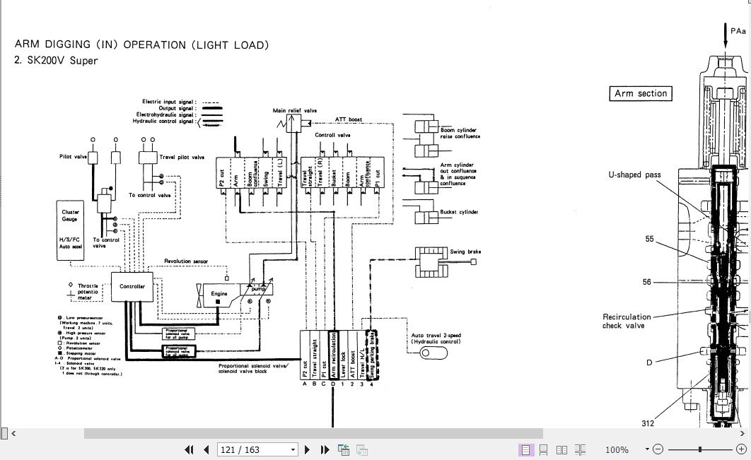
Task: Click the 'ATT boost' label near relief valve
Action: point(348,119)
